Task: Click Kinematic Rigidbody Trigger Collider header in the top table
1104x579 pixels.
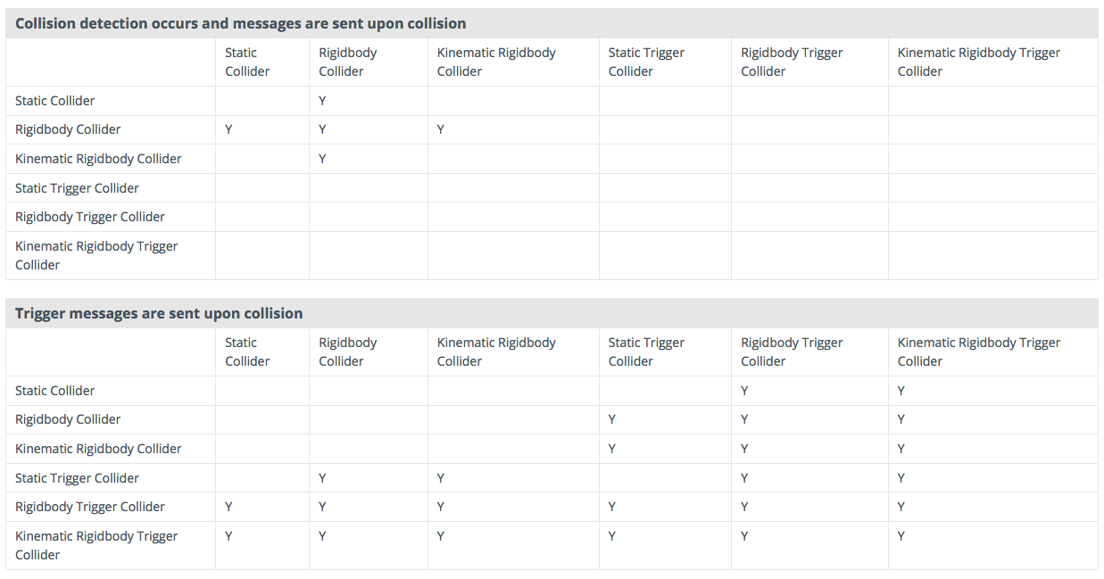Action: [x=978, y=62]
